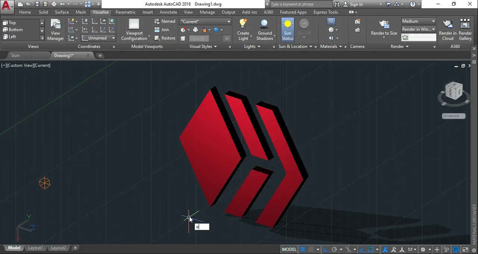This screenshot has width=478, height=254.
Task: Select the Bottom view
Action: pos(13,29)
